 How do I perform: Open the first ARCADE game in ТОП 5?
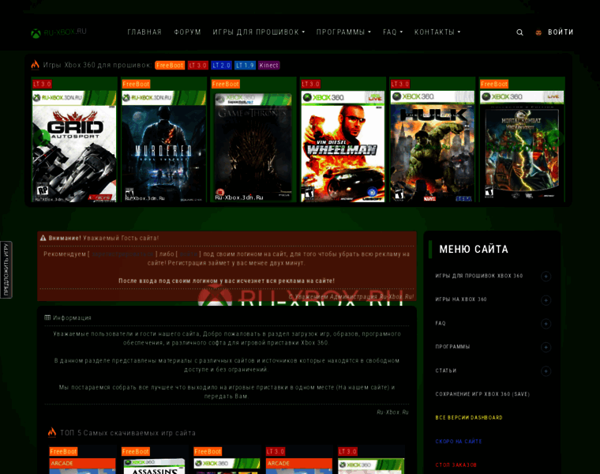[x=82, y=466]
